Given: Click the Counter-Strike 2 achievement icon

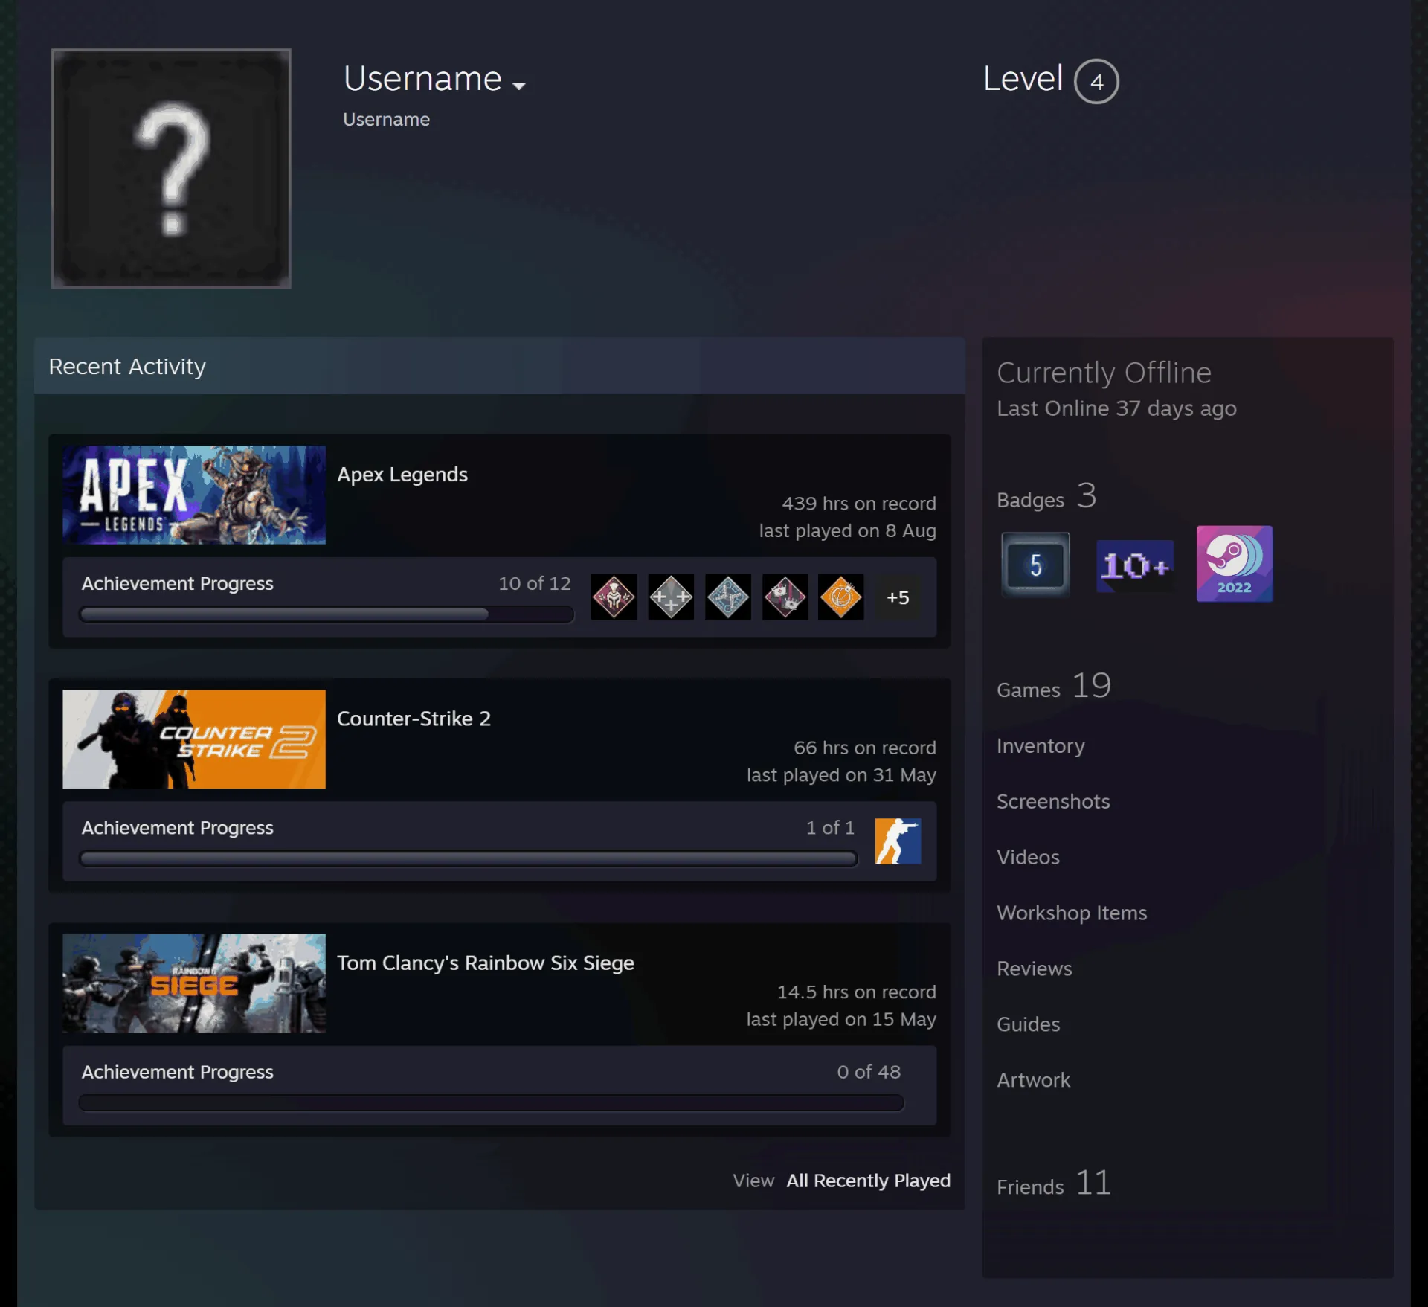Looking at the screenshot, I should tap(898, 841).
